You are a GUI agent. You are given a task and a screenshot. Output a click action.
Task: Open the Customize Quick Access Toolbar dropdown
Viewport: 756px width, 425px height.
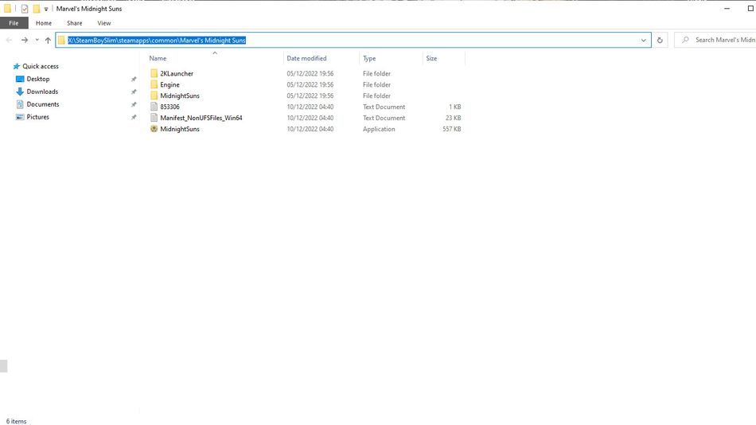(x=46, y=10)
